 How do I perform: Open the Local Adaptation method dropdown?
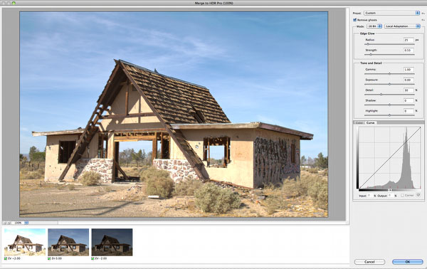point(403,26)
